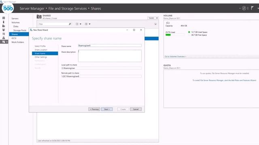This screenshot has height=145, width=259.
Task: Go to the Select Profile wizard step
Action: pos(40,46)
